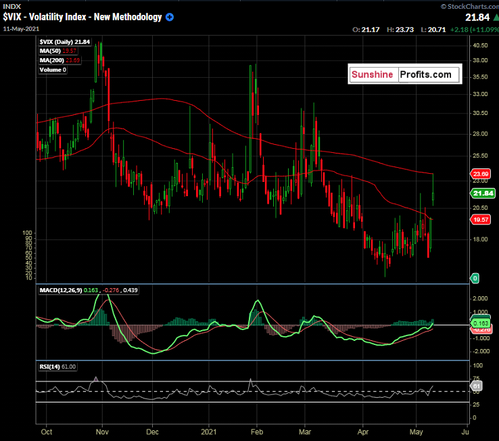Select the MA(200) 23.69 legend entry
This screenshot has height=441, width=499.
[x=60, y=60]
